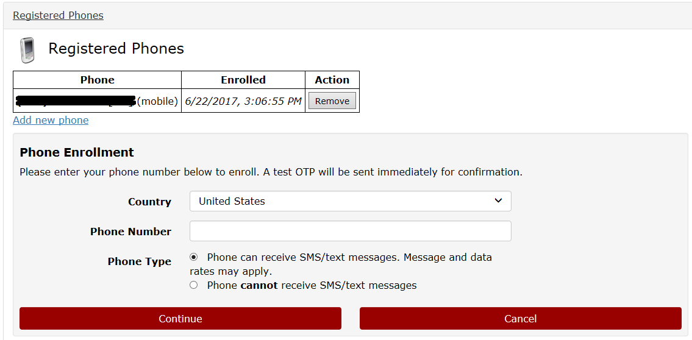
Task: Click the Phone Number field label
Action: pyautogui.click(x=130, y=232)
